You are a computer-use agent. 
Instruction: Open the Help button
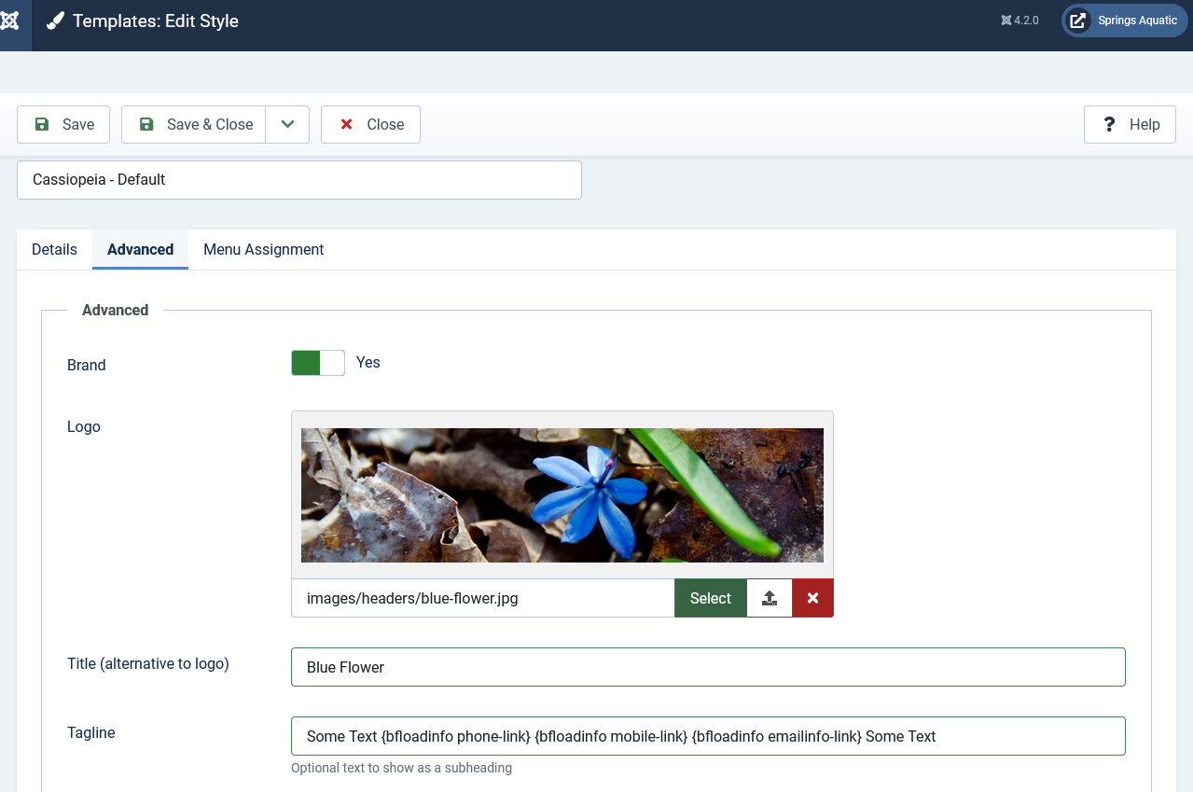pos(1130,124)
